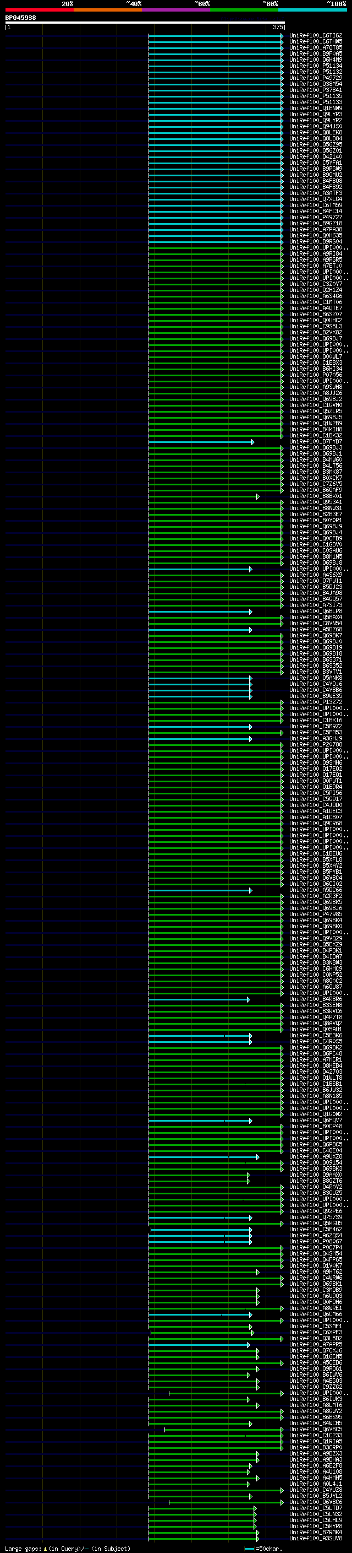Select the UniRef100_B4FBQ8 label
The height and width of the screenshot is (1553, 352).
[x=316, y=181]
